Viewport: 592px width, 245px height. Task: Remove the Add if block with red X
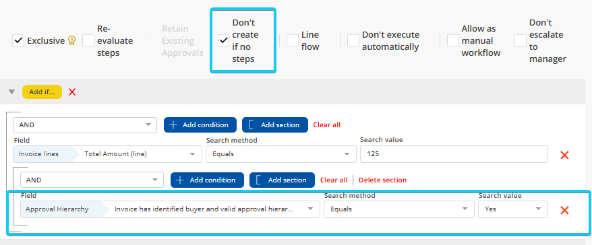[72, 92]
